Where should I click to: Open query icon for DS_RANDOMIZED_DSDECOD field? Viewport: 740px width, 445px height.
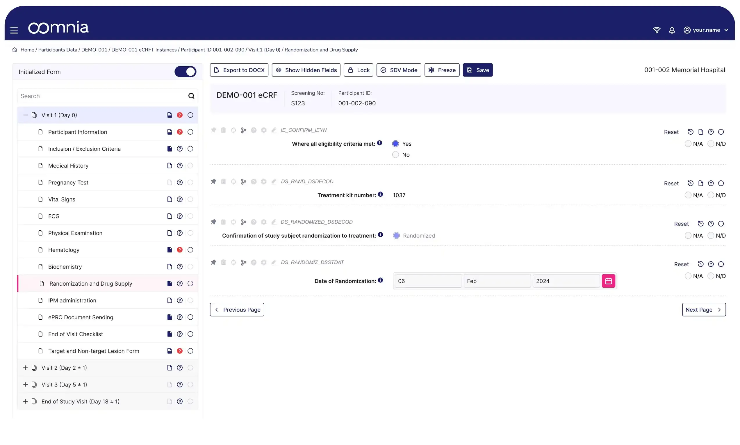click(x=711, y=224)
